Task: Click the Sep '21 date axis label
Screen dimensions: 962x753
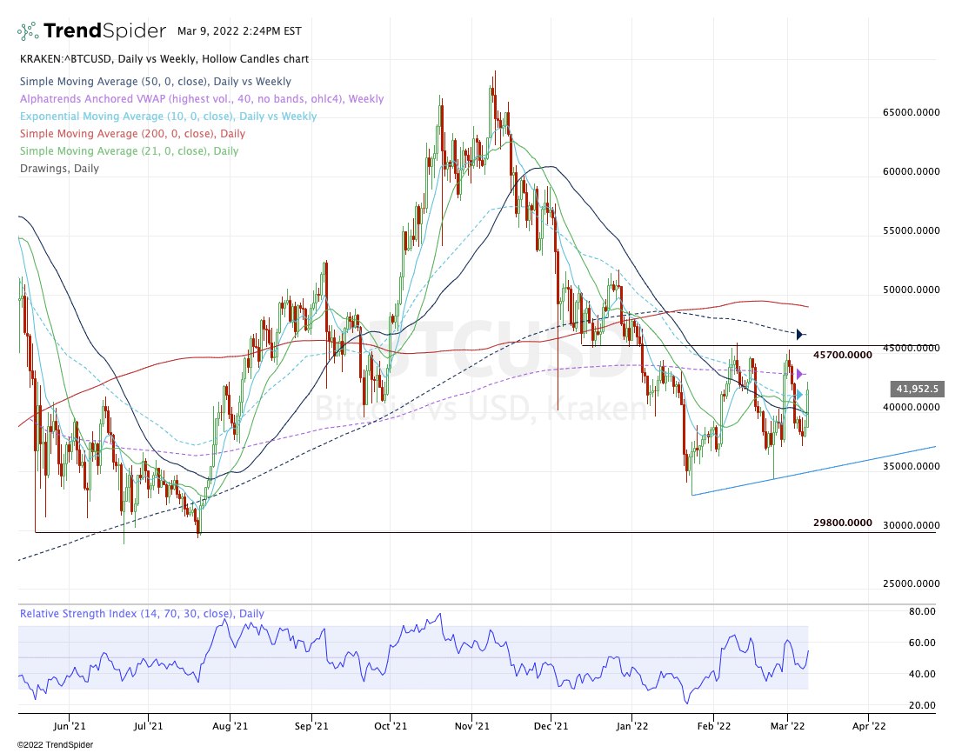Action: [311, 727]
